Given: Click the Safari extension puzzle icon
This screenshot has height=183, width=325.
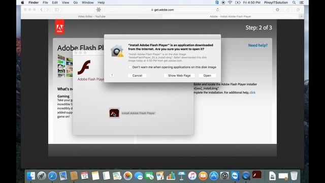Looking at the screenshot, I should [x=99, y=10].
